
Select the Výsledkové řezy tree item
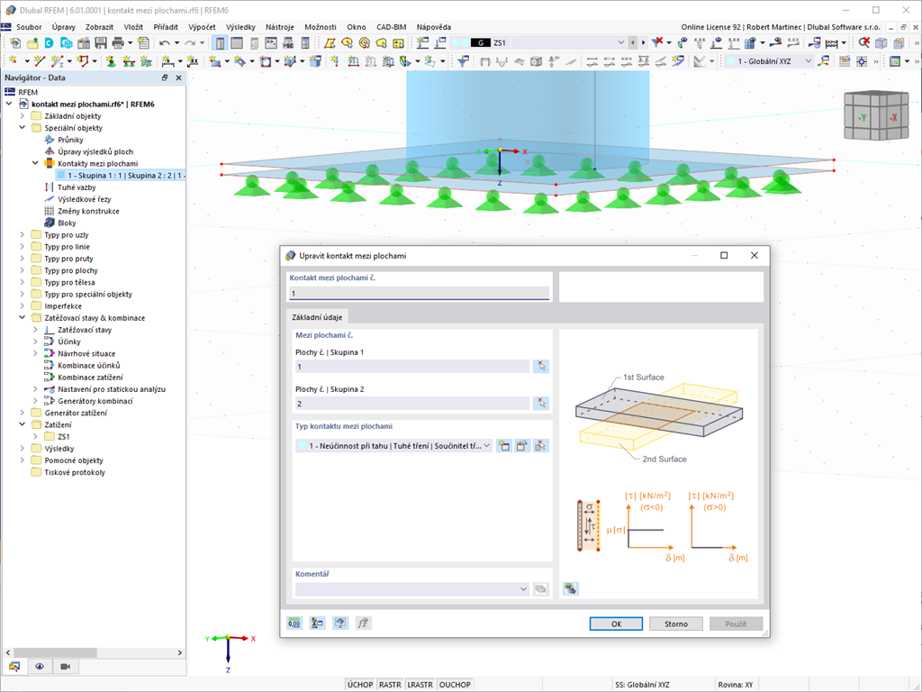[x=84, y=199]
